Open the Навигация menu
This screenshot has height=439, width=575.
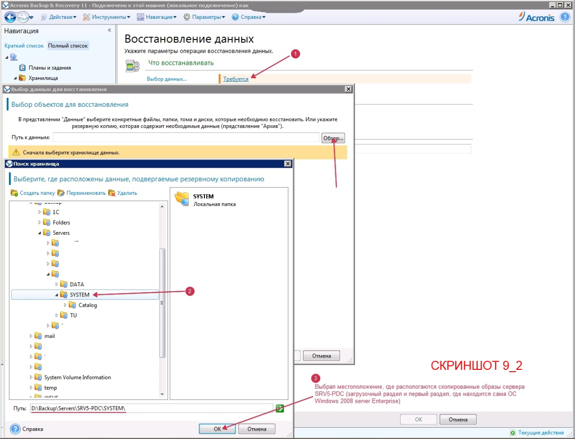(157, 17)
